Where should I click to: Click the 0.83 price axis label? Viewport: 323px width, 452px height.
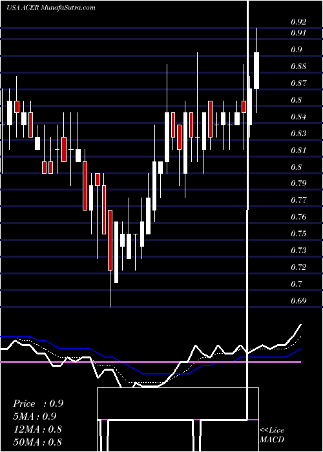298,134
